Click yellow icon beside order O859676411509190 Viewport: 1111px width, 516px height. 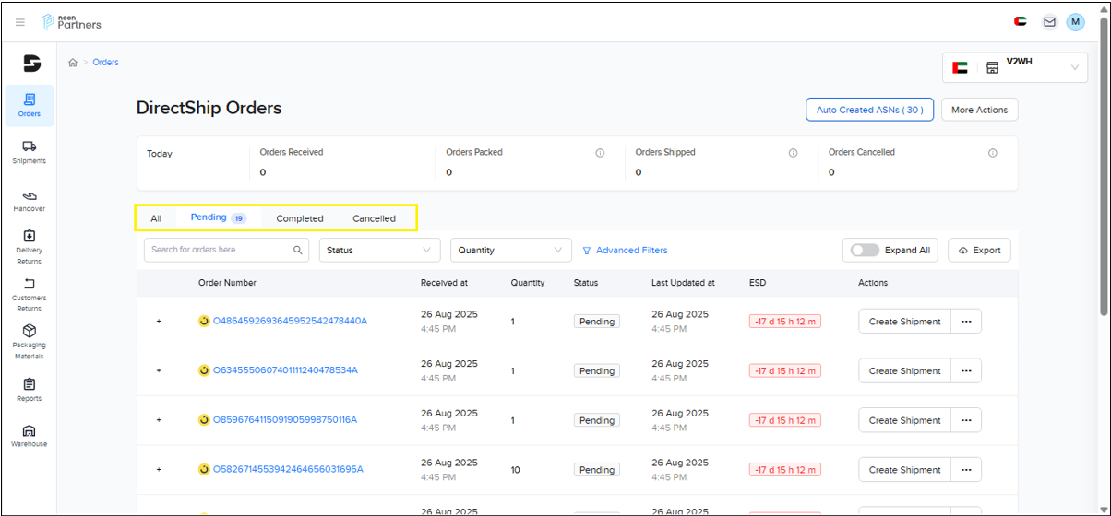[x=204, y=420]
